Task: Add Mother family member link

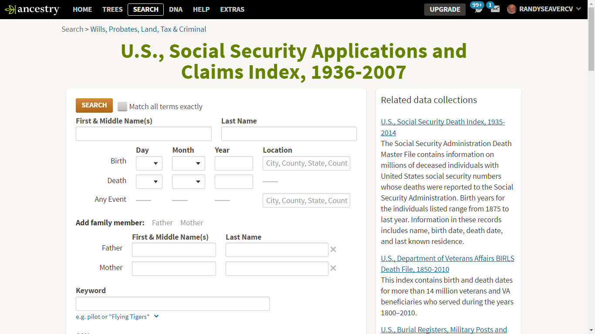Action: [192, 223]
